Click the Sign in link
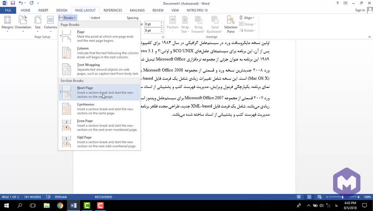 pos(360,10)
